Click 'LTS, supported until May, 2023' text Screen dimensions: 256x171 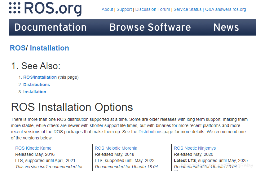125,160
